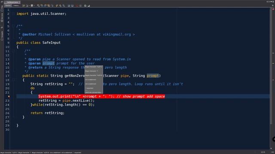This screenshot has width=275, height=154.
Task: Open the Back navigation history dropdown arrow
Action: (29, 6)
